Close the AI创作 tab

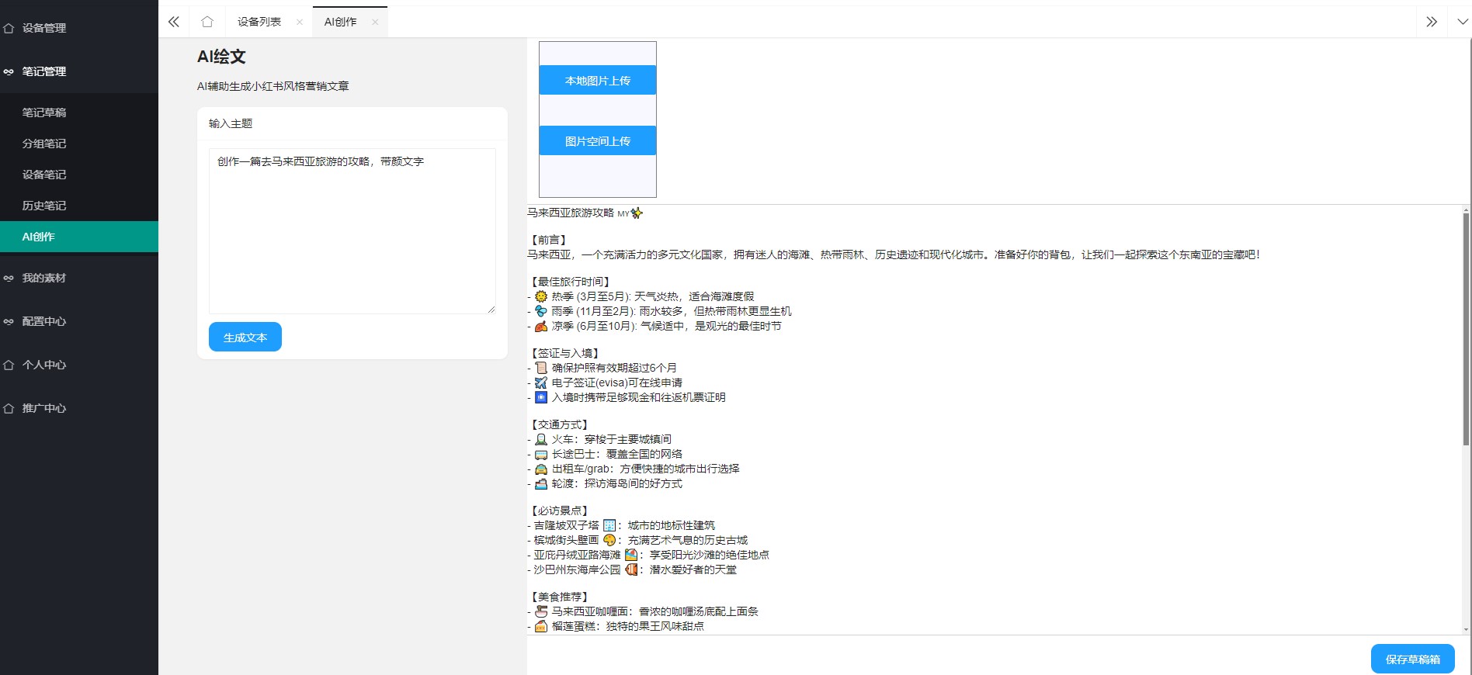(375, 22)
